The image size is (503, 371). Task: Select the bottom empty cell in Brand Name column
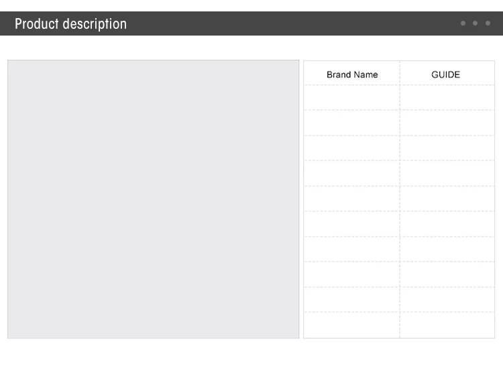pyautogui.click(x=352, y=325)
